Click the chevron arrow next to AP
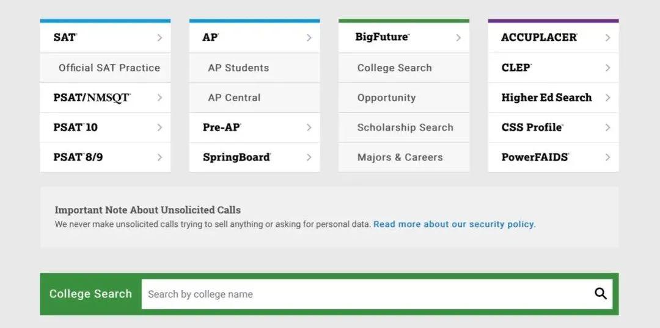 coord(309,38)
